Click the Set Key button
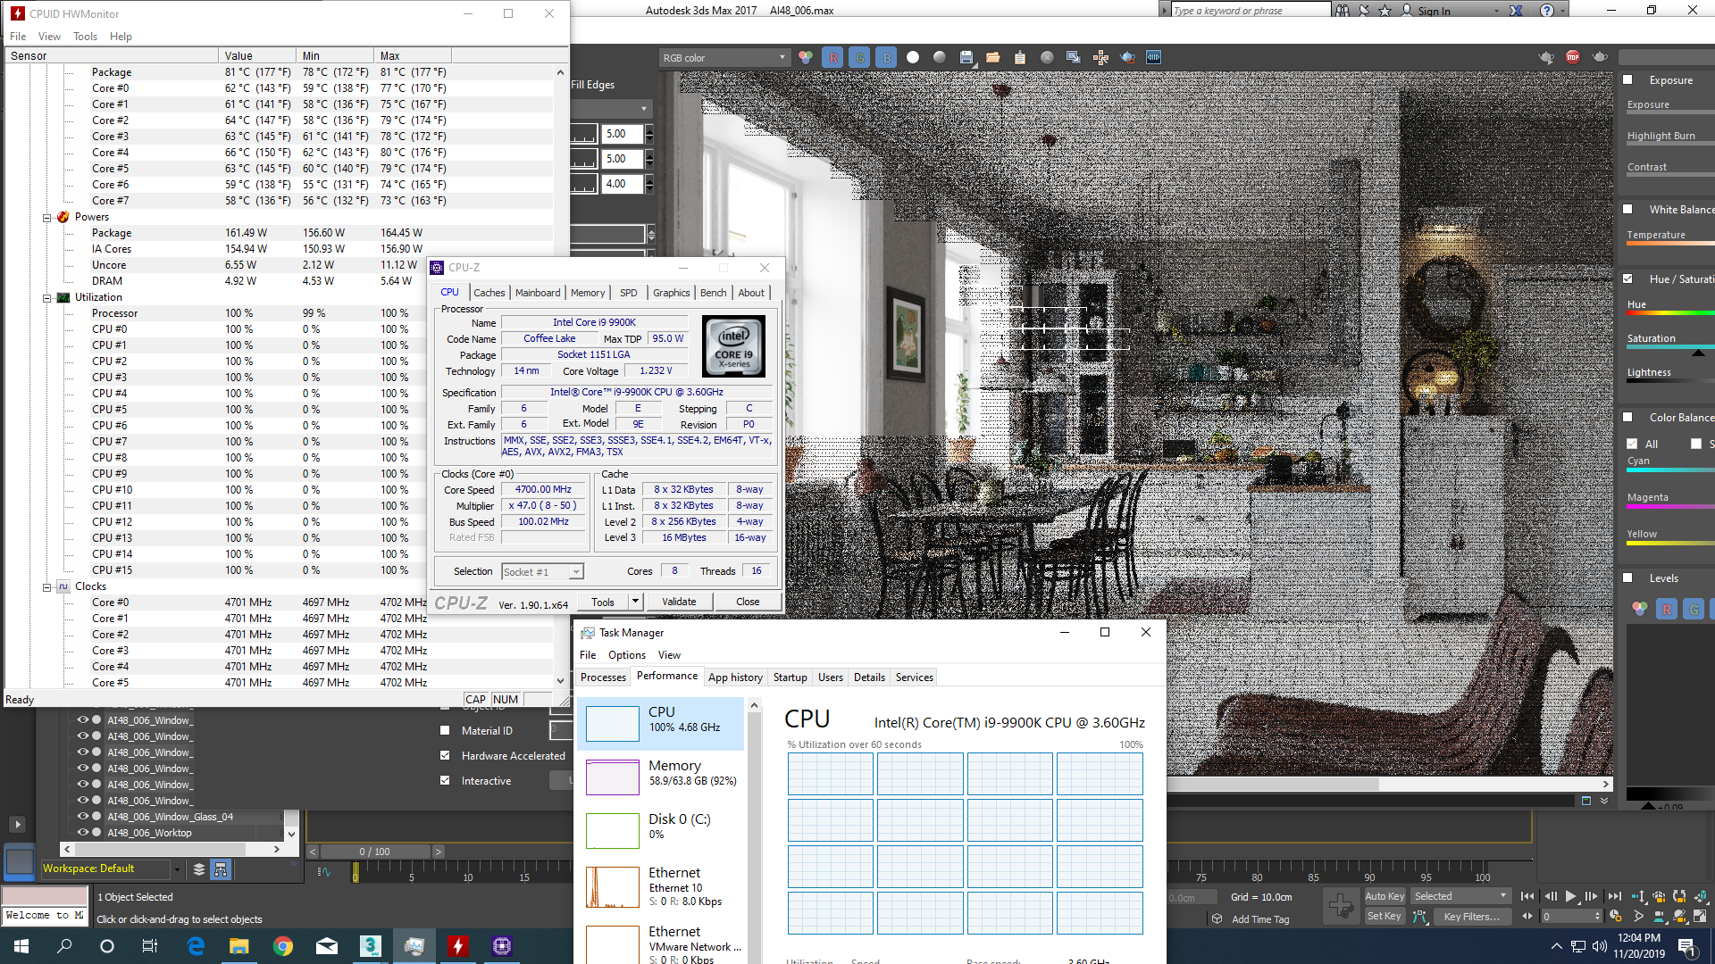The image size is (1715, 964). 1385,917
